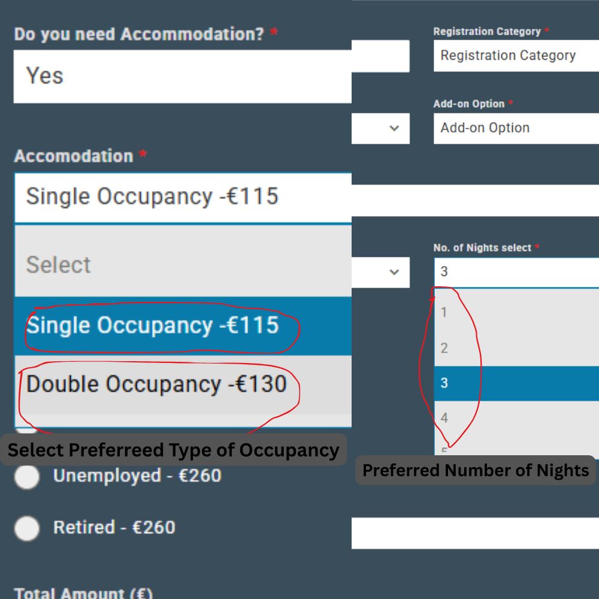This screenshot has width=599, height=599.
Task: Click the chevron arrow left of Add-on Option
Action: (x=394, y=128)
